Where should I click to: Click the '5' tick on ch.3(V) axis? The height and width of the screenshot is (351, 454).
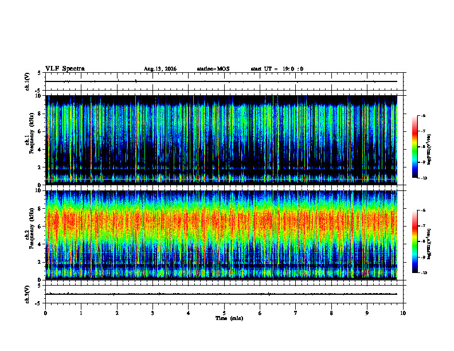(39, 286)
